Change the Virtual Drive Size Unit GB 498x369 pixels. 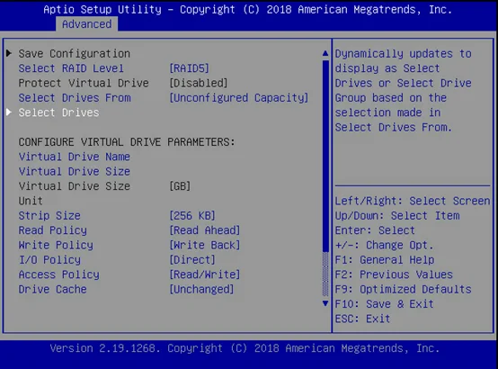pos(180,186)
